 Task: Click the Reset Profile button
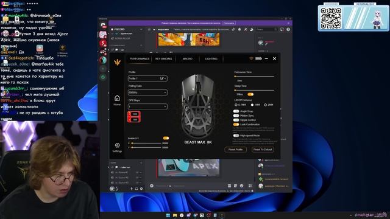[235, 150]
